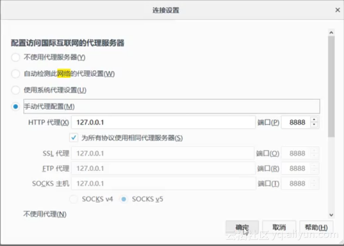Click the SSL proxy port field
Viewport: 344px width, 246px height.
click(x=300, y=153)
